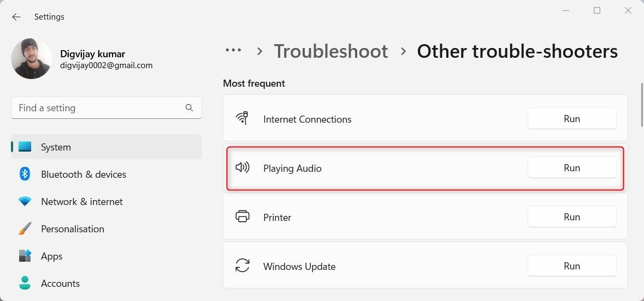Click the Accounts person icon
This screenshot has height=301, width=644.
pos(25,283)
